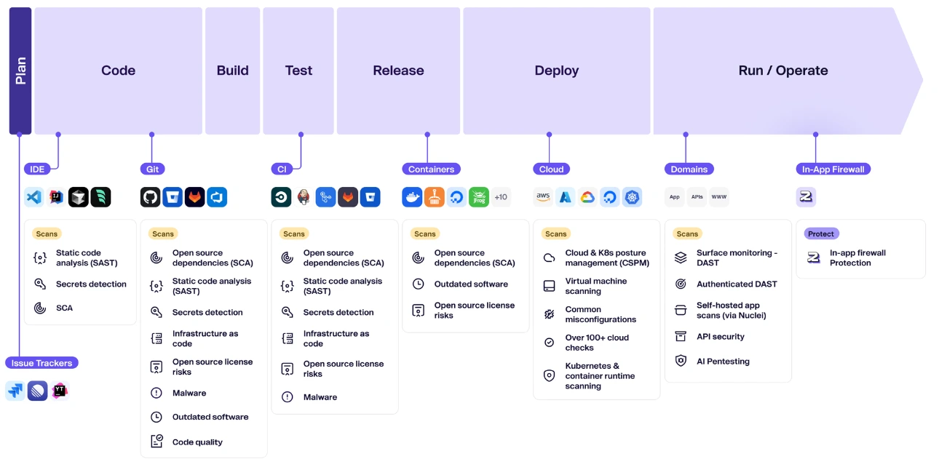The height and width of the screenshot is (459, 939).
Task: Click the In-App Firewall label
Action: click(833, 169)
